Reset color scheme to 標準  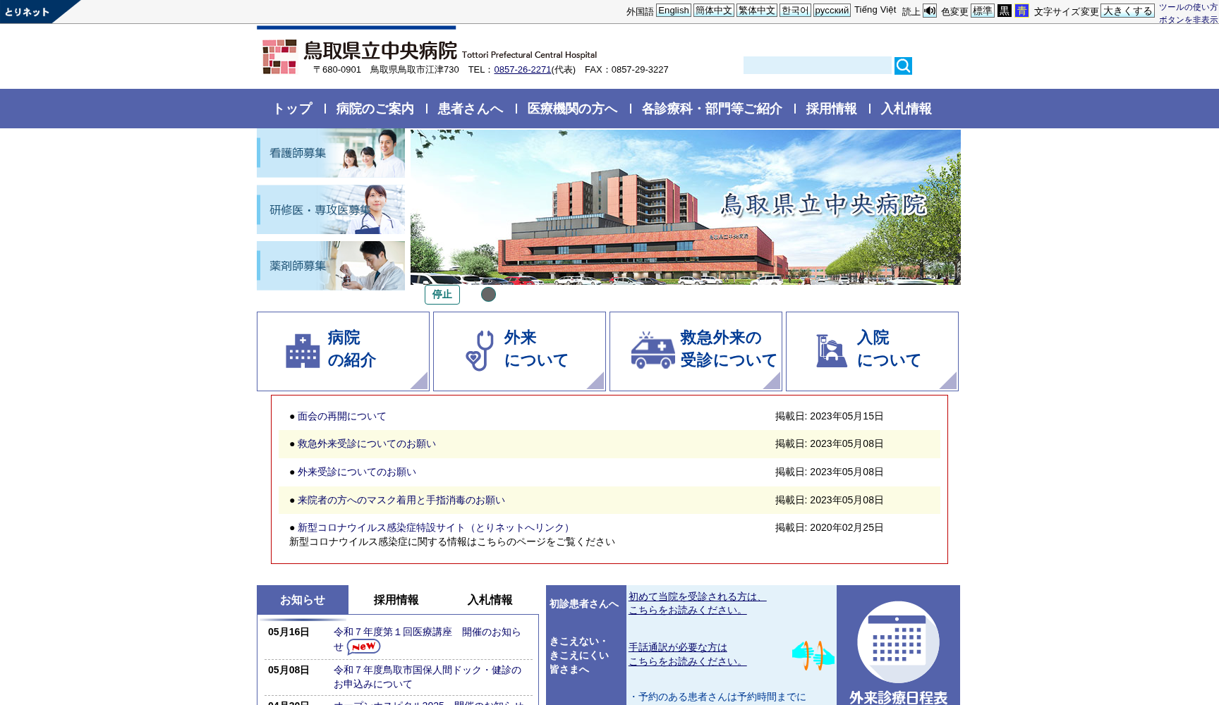pos(983,11)
